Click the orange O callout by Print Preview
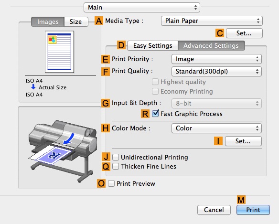Image resolution: width=279 pixels, height=224 pixels. point(101,183)
